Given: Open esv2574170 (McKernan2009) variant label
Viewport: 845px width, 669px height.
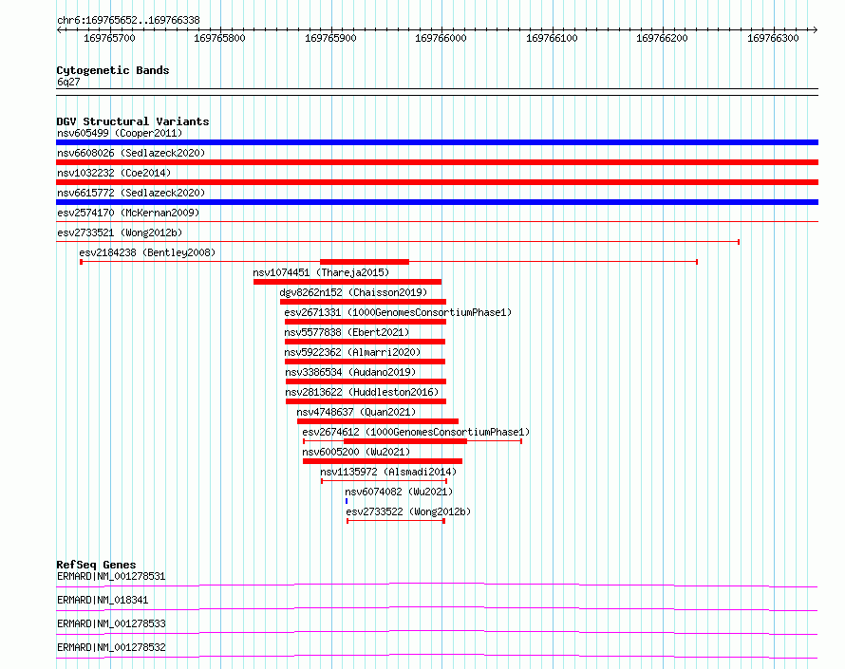Looking at the screenshot, I should pos(128,213).
